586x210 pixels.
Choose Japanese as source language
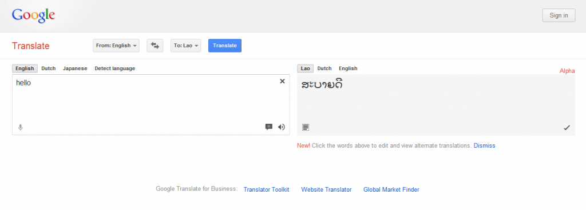75,68
